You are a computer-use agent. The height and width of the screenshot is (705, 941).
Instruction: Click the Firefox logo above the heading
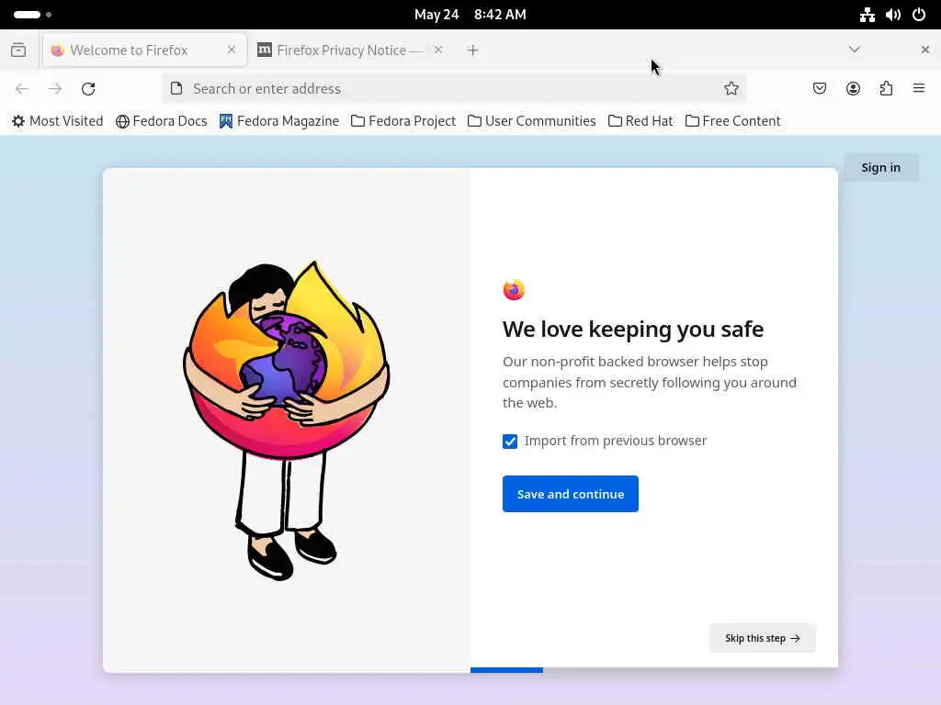(x=514, y=289)
